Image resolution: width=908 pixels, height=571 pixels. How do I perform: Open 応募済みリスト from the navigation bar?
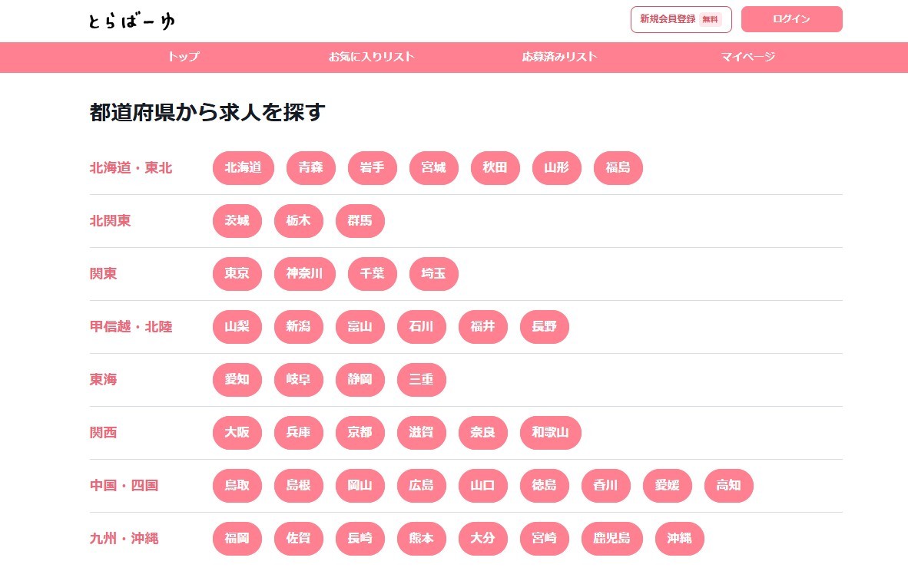[559, 57]
